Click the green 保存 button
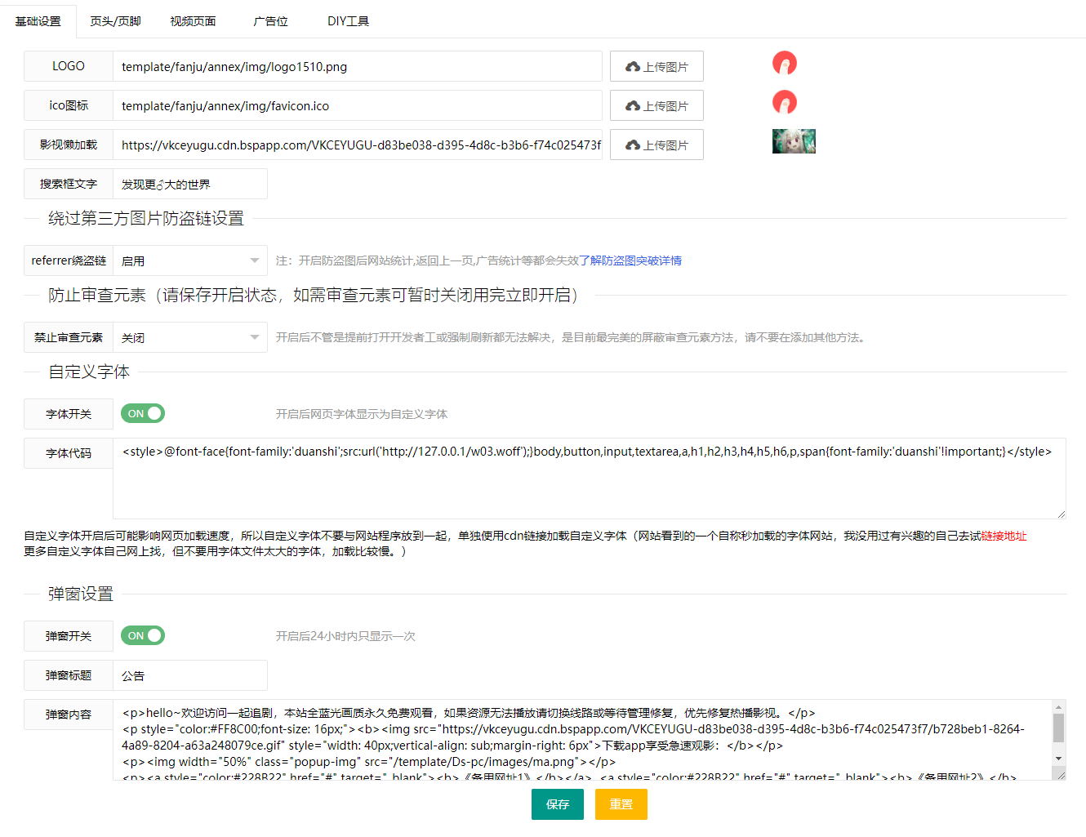This screenshot has height=837, width=1086. pos(557,804)
